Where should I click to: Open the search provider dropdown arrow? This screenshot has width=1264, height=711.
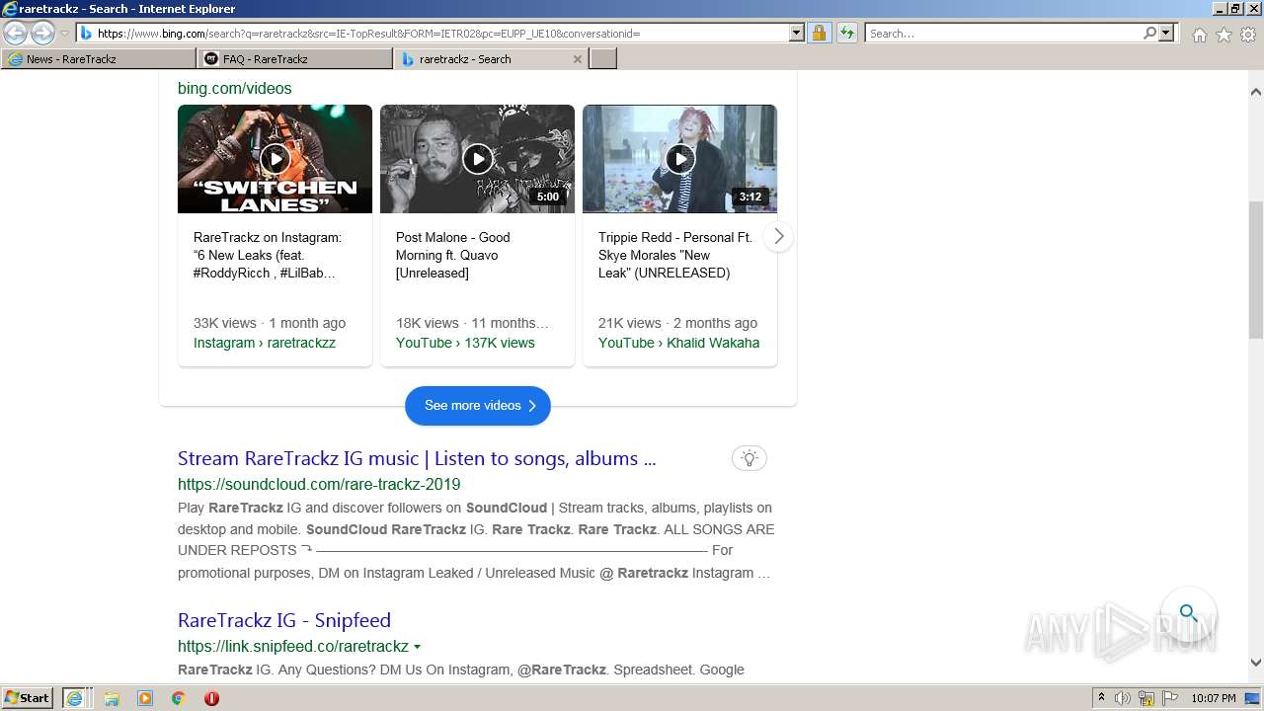tap(1166, 33)
